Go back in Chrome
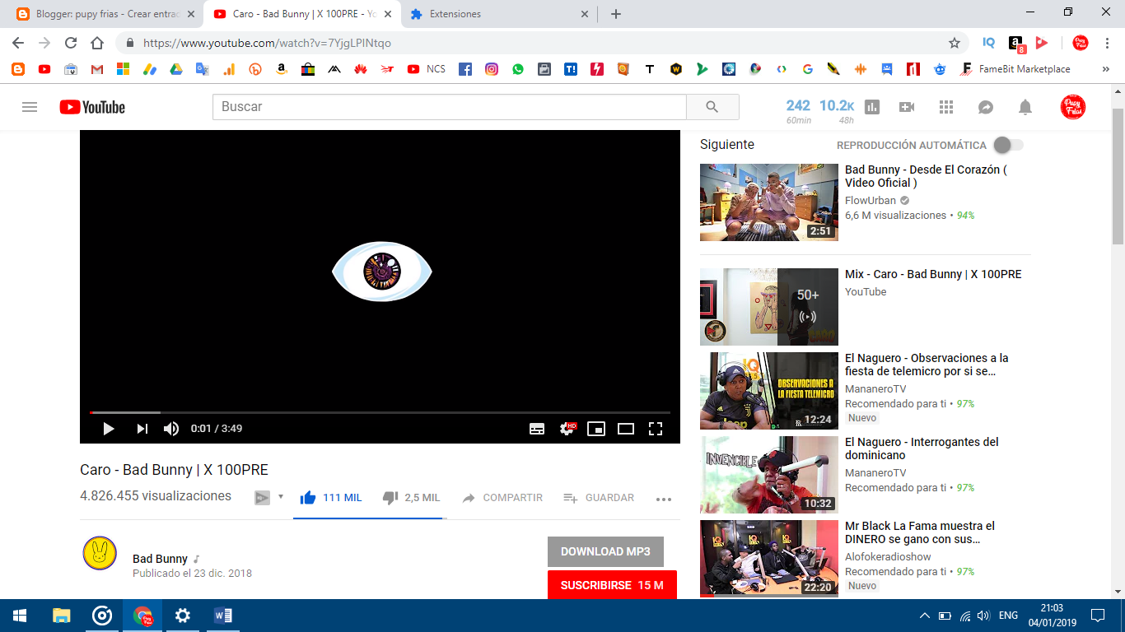1125x632 pixels. click(x=18, y=43)
